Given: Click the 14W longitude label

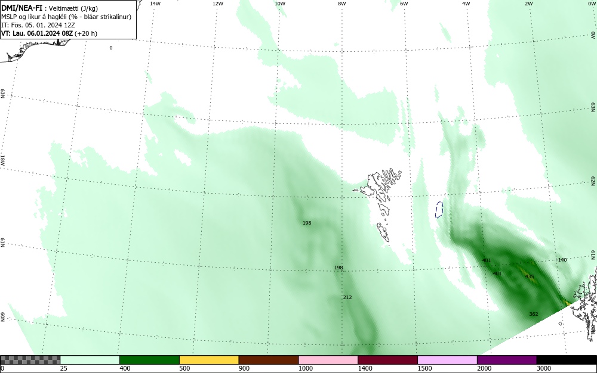Looking at the screenshot, I should [x=155, y=4].
